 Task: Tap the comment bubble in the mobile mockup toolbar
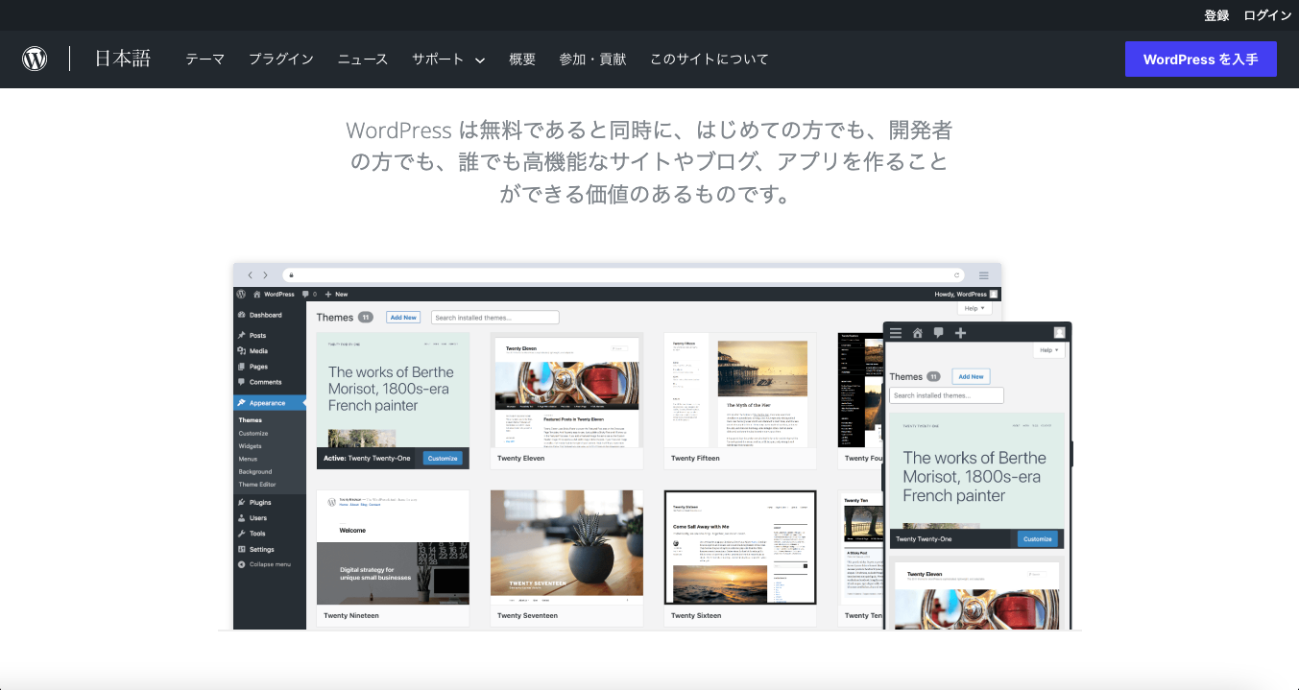pyautogui.click(x=938, y=333)
